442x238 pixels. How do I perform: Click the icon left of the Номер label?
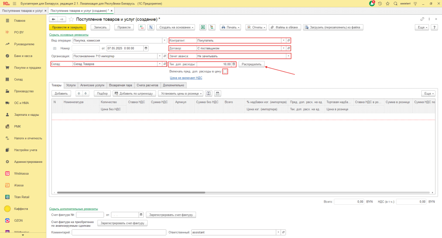tap(55, 48)
